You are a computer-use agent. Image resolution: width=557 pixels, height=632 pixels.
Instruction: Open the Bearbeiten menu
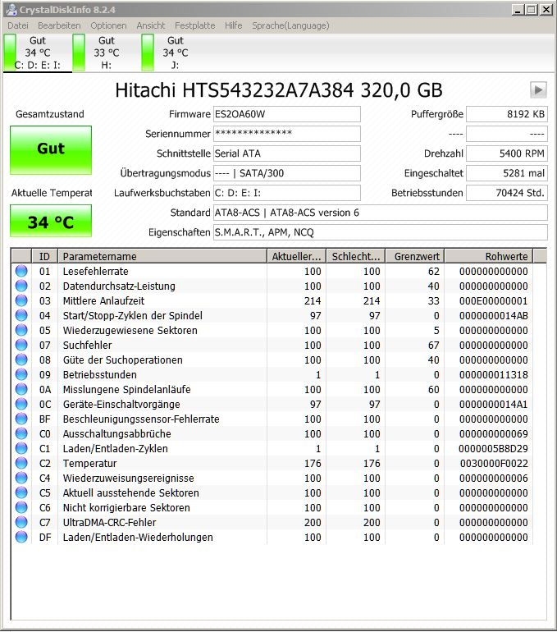click(x=59, y=25)
